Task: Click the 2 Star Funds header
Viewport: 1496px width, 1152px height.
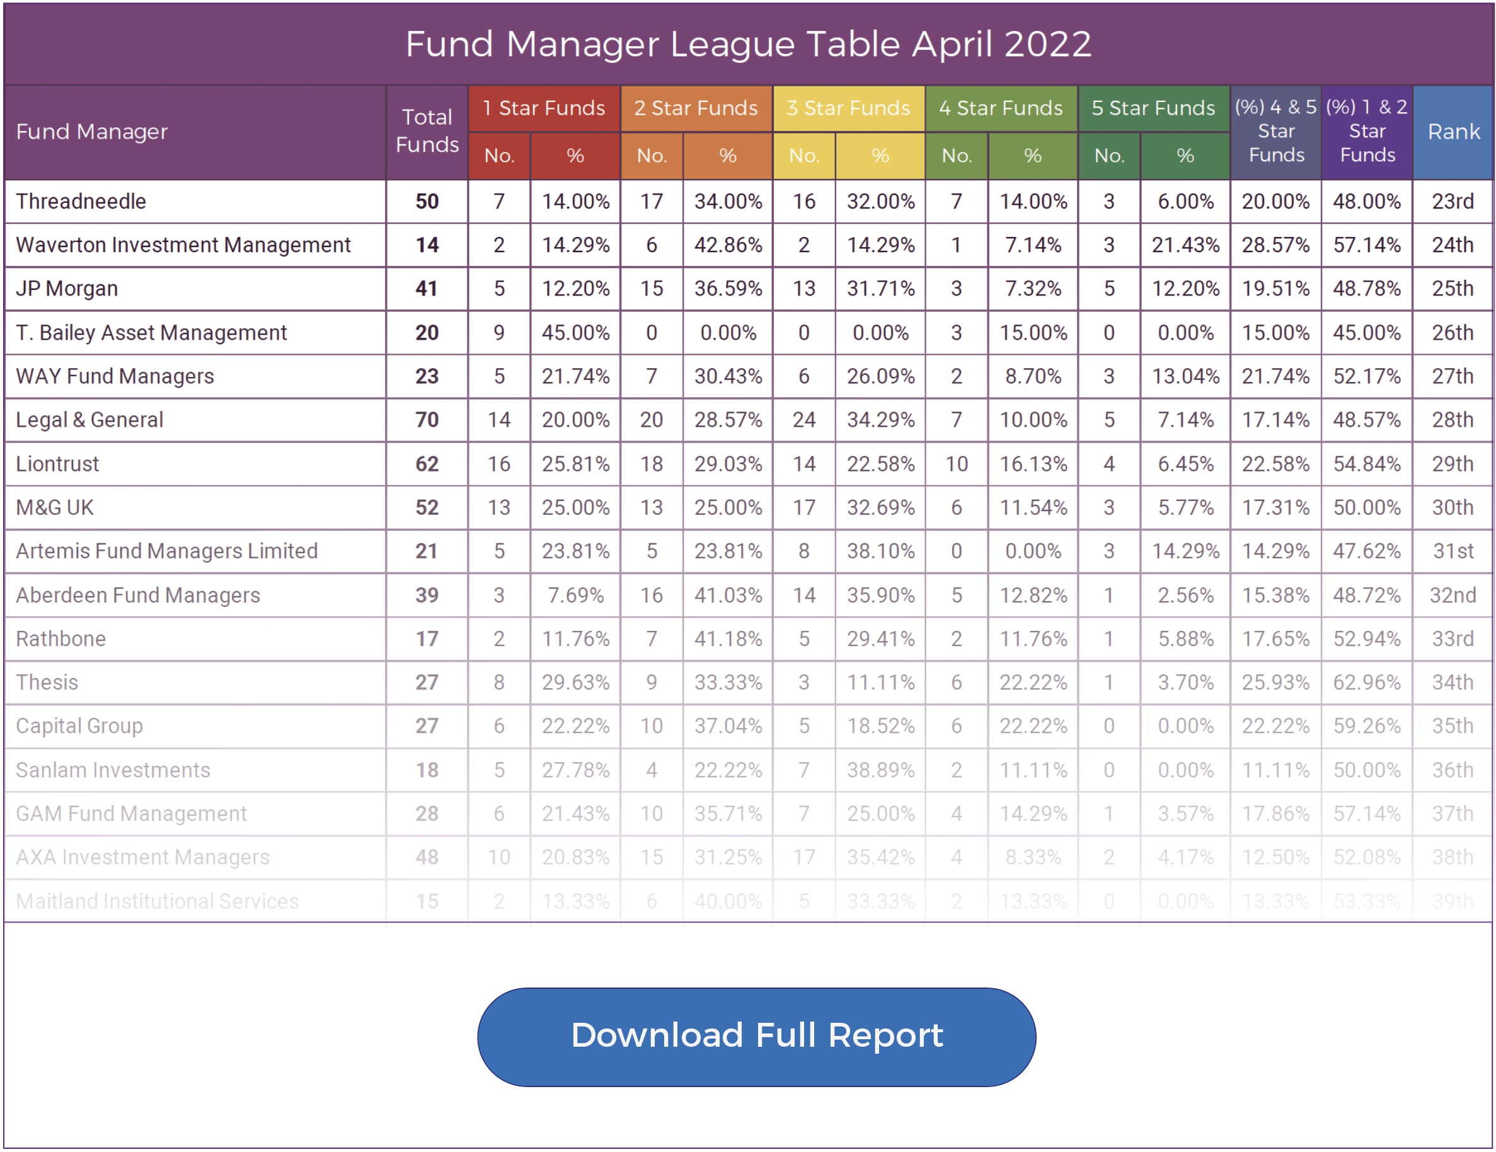Action: point(696,108)
